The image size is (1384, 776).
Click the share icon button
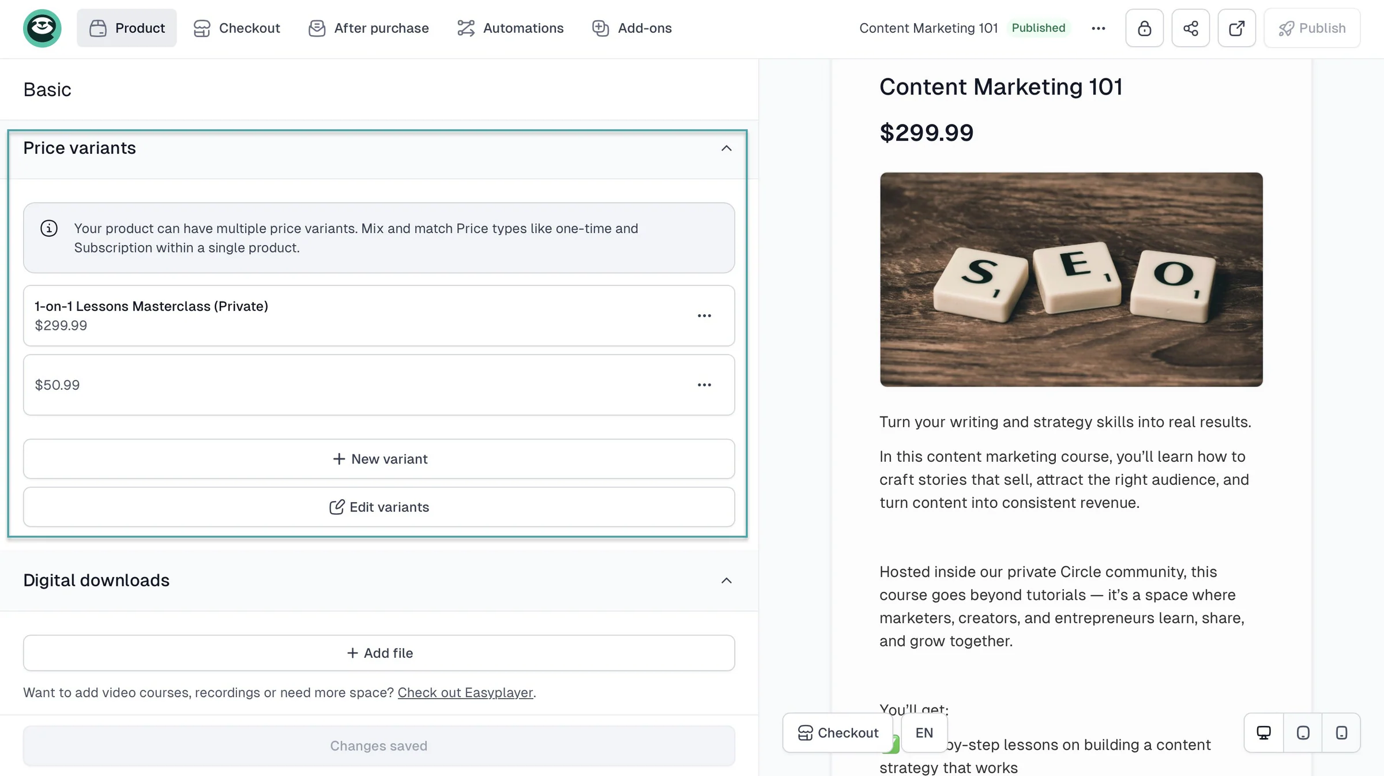(x=1191, y=28)
